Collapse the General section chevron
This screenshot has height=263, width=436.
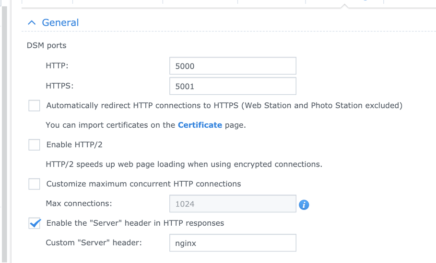[x=32, y=23]
